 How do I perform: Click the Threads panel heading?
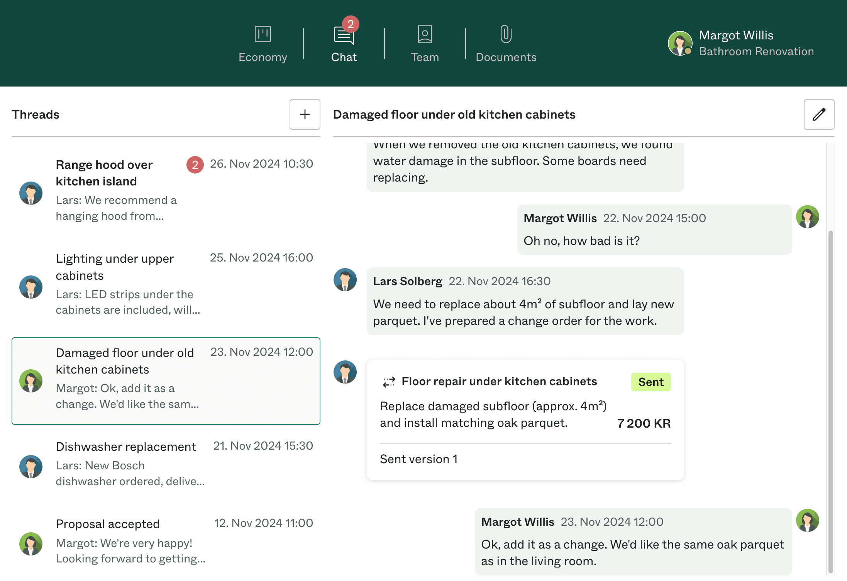click(35, 115)
